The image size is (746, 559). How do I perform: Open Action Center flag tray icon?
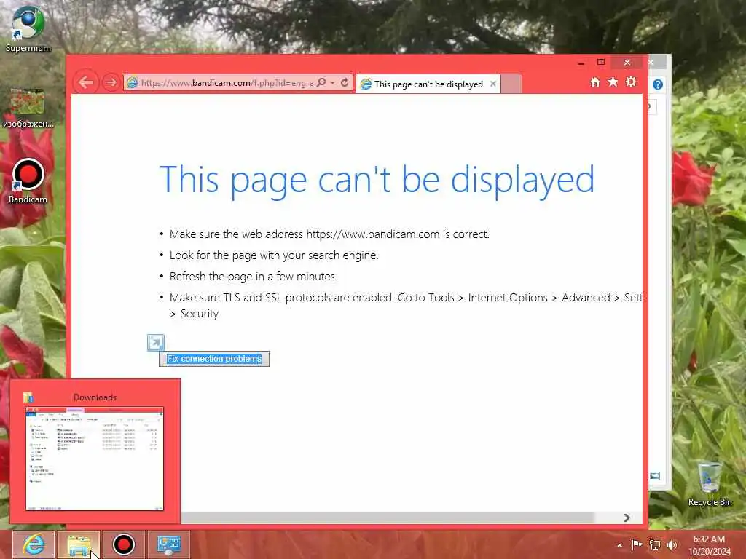coord(637,544)
